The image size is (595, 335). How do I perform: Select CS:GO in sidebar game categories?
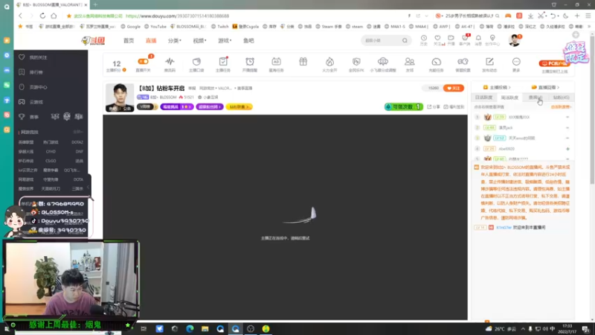pos(51,161)
